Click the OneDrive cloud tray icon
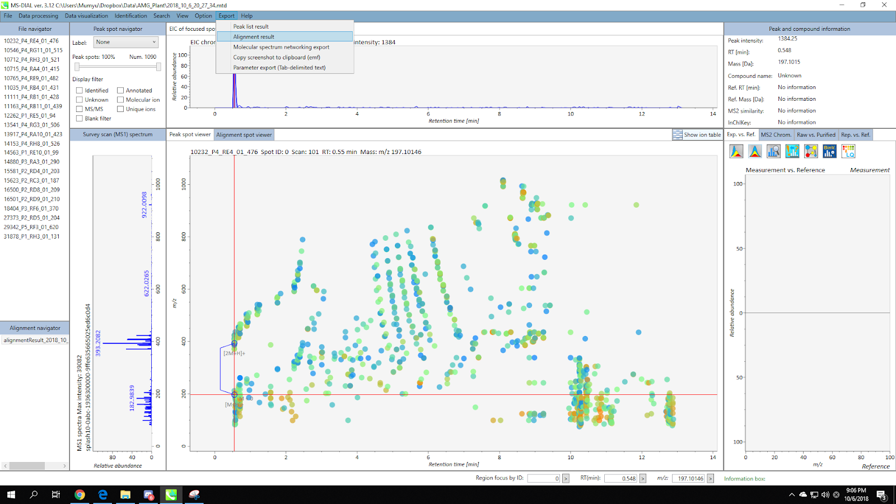 click(803, 495)
